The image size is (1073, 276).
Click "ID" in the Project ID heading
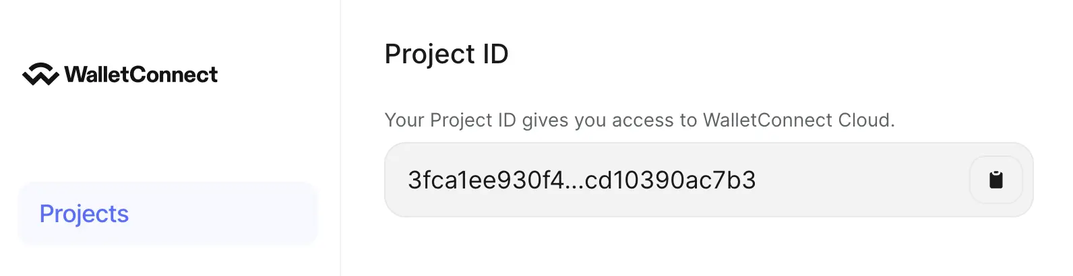coord(495,54)
